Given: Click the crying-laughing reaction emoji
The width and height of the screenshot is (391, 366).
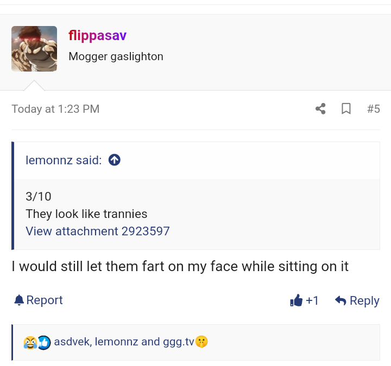Looking at the screenshot, I should [30, 342].
